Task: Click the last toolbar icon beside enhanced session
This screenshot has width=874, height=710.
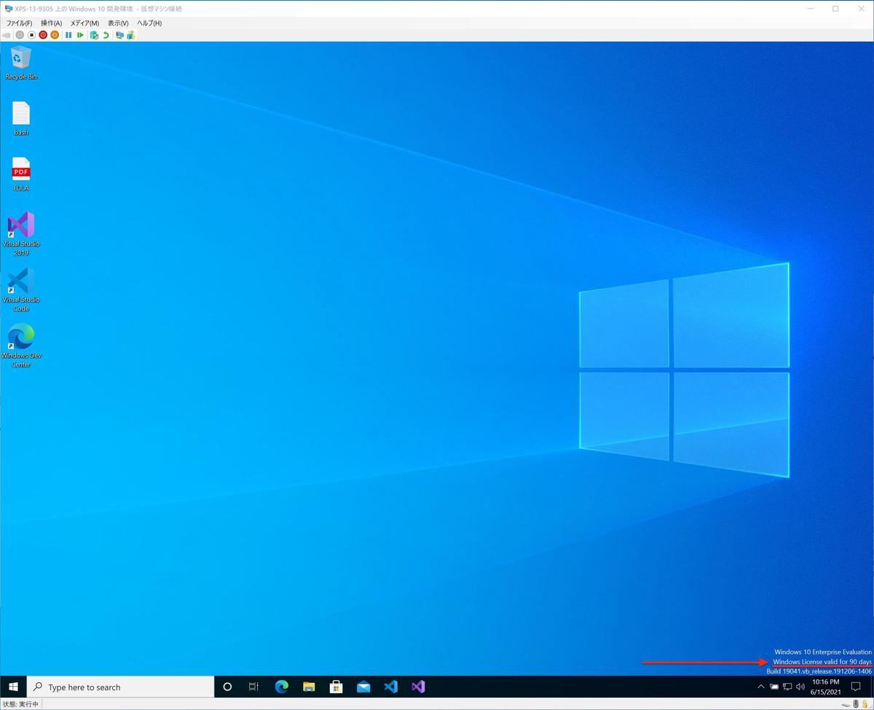Action: (x=131, y=35)
